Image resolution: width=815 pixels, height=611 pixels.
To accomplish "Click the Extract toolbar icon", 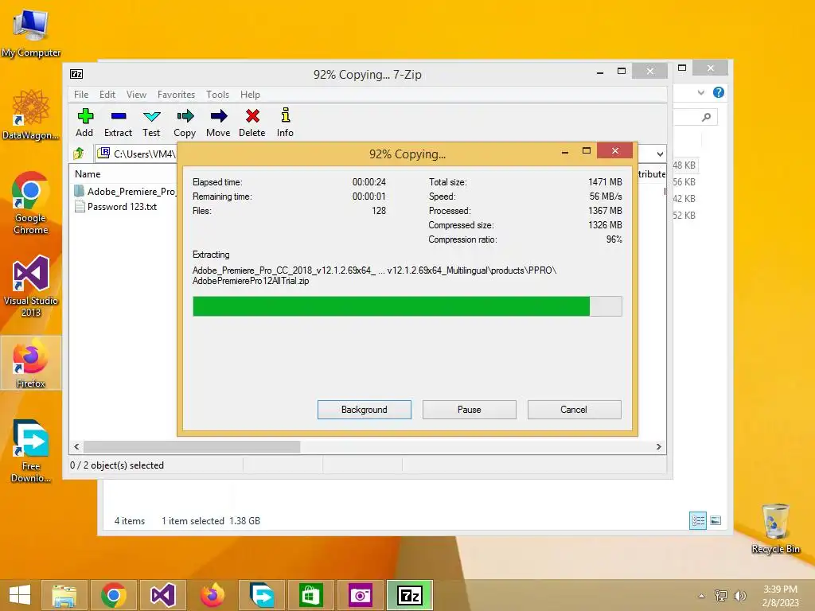I will (118, 123).
